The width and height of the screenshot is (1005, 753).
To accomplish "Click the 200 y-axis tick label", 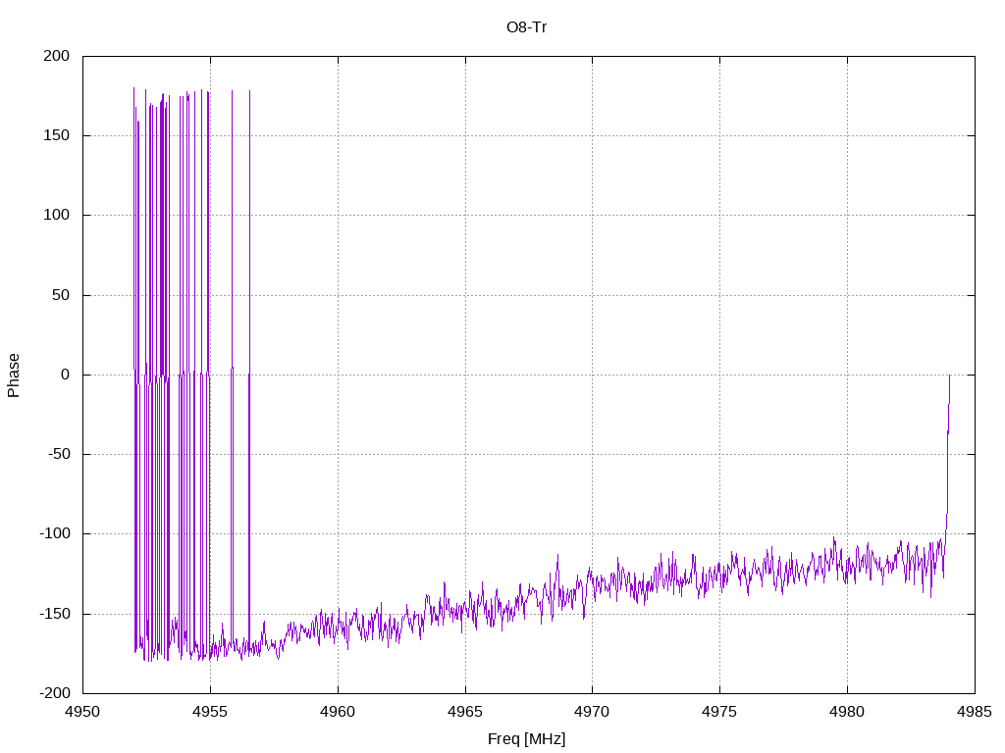I will click(56, 56).
